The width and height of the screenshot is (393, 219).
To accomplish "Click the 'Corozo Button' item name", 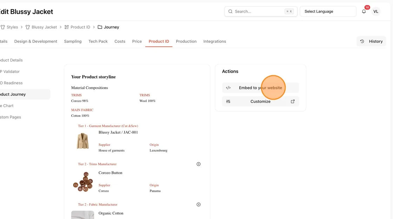I will [110, 173].
